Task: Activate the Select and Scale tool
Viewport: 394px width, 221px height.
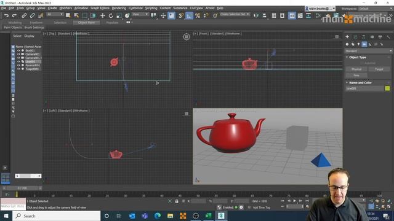Action: [x=119, y=15]
